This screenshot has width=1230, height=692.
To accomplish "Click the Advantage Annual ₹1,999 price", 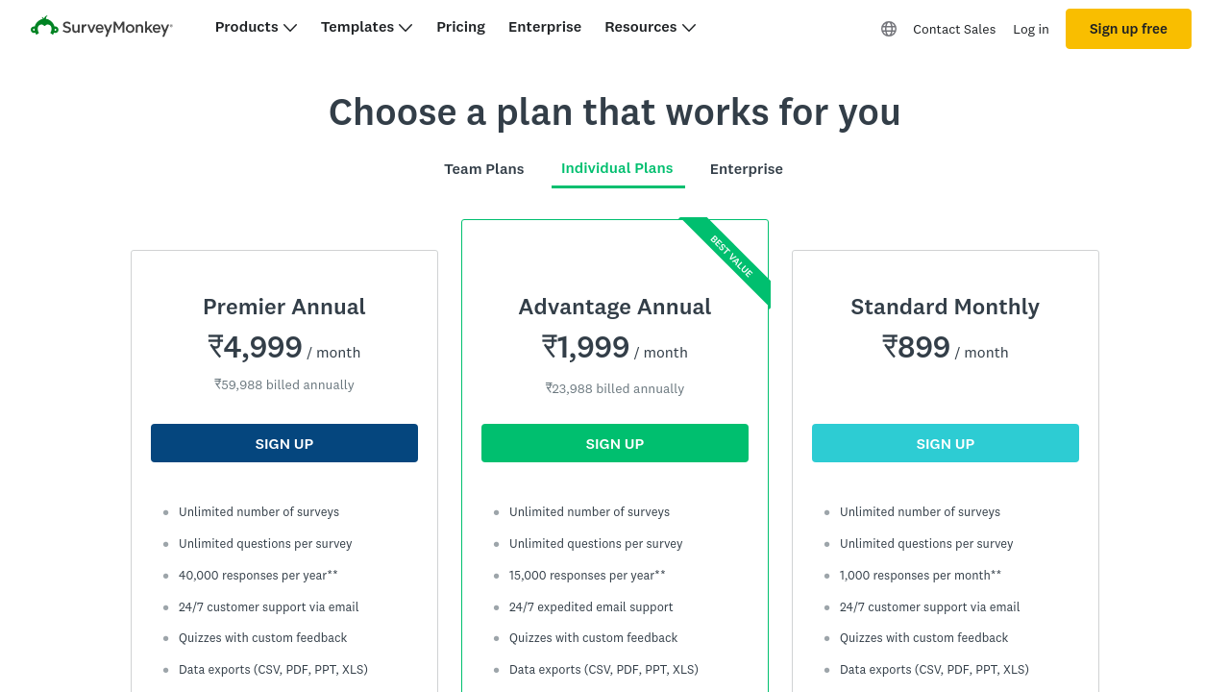I will point(586,347).
